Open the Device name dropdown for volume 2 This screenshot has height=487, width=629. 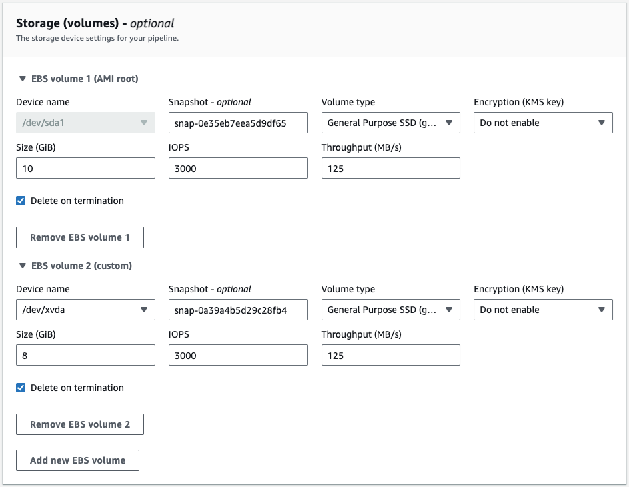click(x=85, y=310)
